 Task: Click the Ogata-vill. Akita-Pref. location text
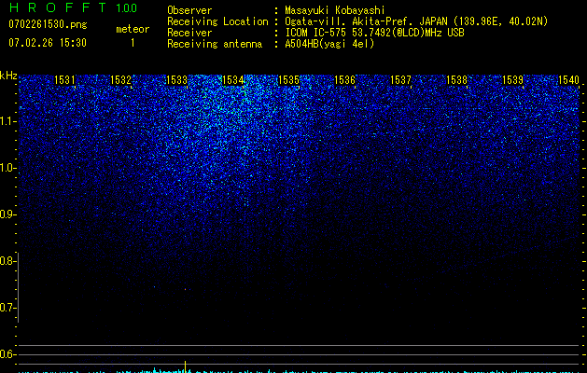pos(416,21)
